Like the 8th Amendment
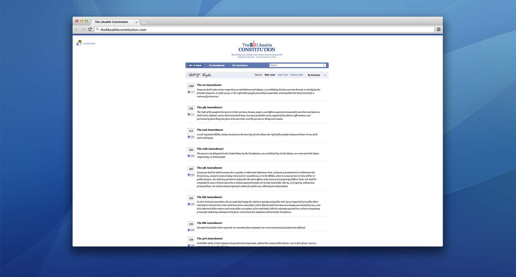The width and height of the screenshot is (516, 277). pyautogui.click(x=191, y=230)
